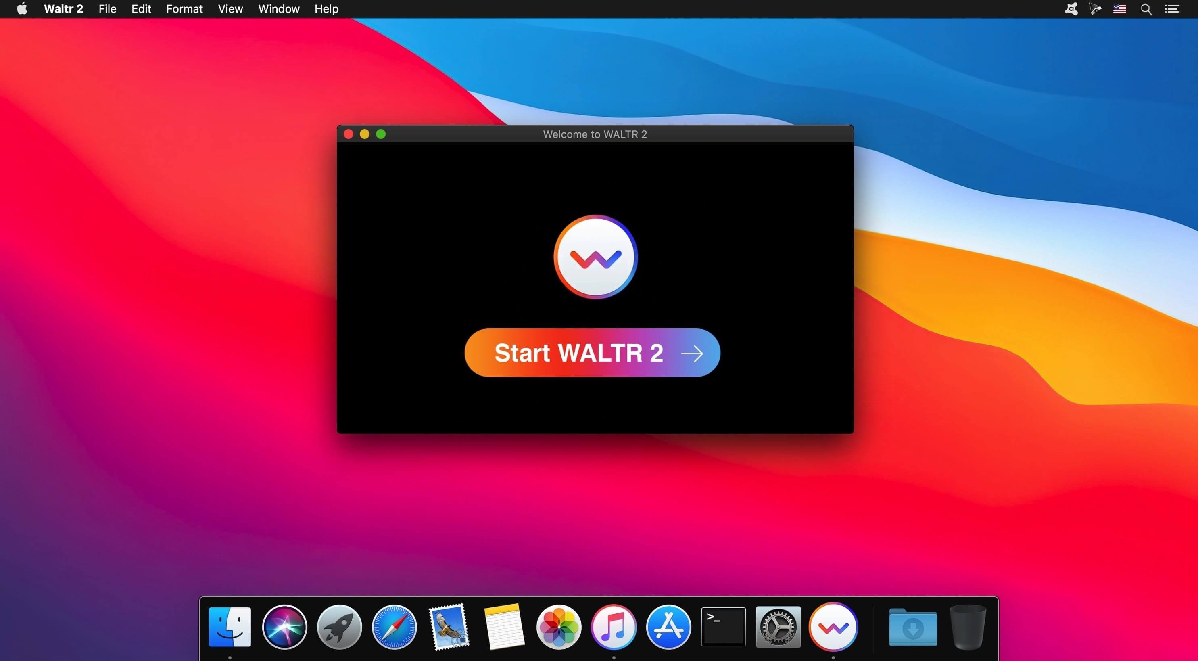Open the Window menu

tap(279, 9)
